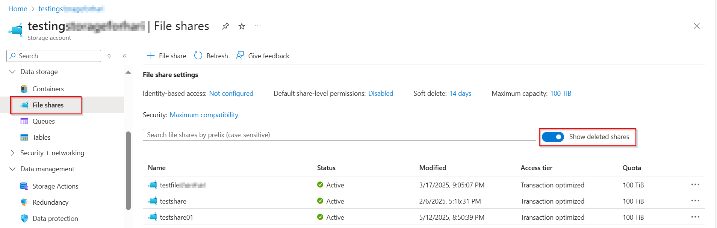
Task: Click the file share icon for testshare
Action: point(153,201)
